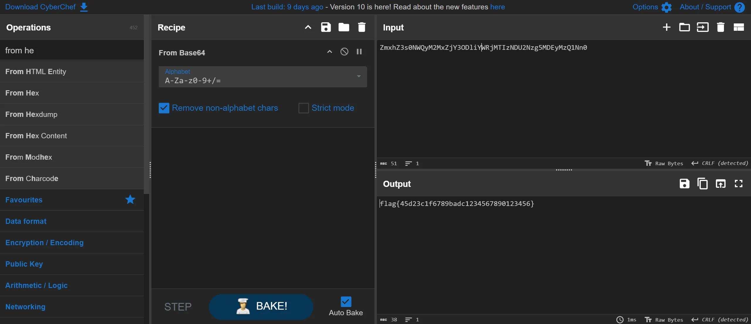Viewport: 751px width, 324px height.
Task: Set breakpoint on From Base64 operation
Action: pos(359,52)
